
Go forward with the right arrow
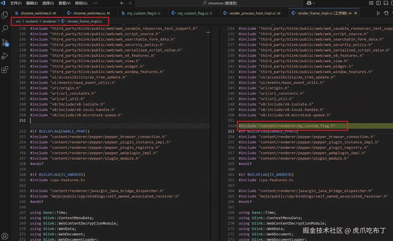129,3
